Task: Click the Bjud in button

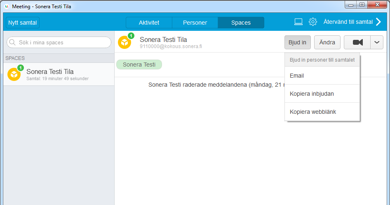Action: tap(298, 42)
